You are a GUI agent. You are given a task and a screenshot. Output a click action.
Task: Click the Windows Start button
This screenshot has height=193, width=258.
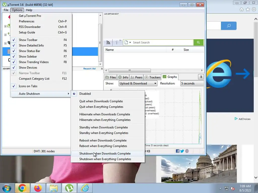(x=7, y=188)
